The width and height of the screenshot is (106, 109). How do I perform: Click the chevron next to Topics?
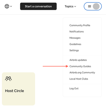(75, 7)
